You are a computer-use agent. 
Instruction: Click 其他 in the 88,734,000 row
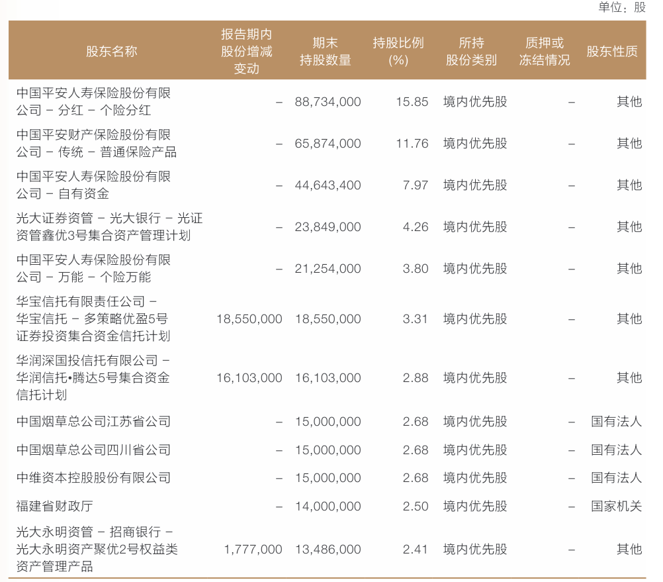[629, 102]
